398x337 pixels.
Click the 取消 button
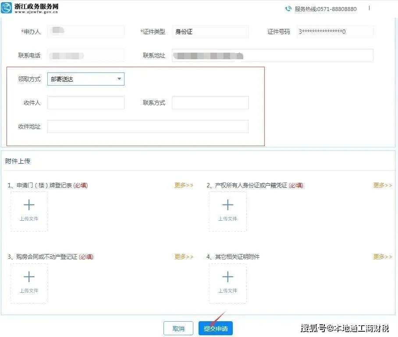coord(178,328)
